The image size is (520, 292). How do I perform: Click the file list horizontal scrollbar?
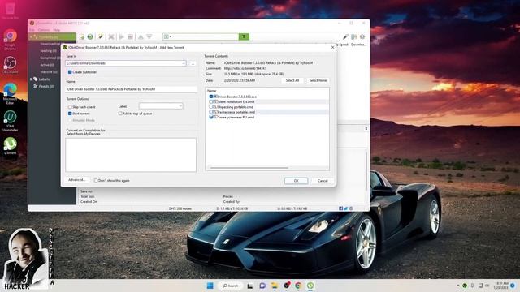pyautogui.click(x=249, y=168)
